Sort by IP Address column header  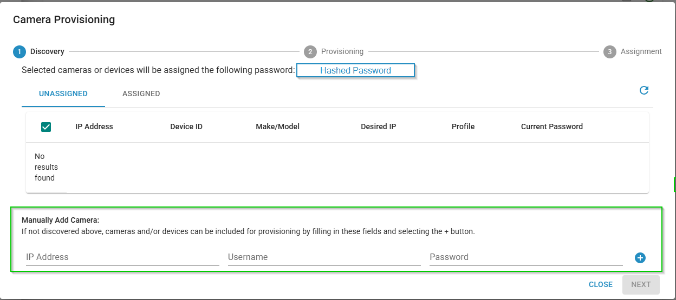94,126
